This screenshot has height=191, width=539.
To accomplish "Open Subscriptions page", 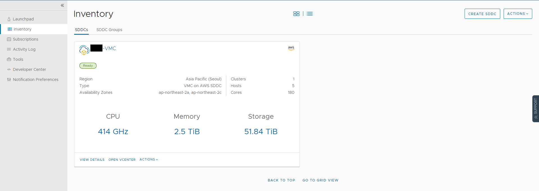I will pyautogui.click(x=26, y=39).
